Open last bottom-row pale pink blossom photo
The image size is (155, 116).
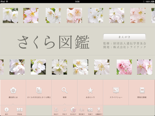pyautogui.click(x=145, y=67)
